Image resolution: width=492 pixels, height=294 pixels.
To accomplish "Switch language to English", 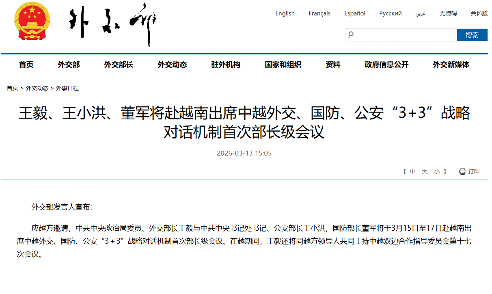I will click(285, 13).
